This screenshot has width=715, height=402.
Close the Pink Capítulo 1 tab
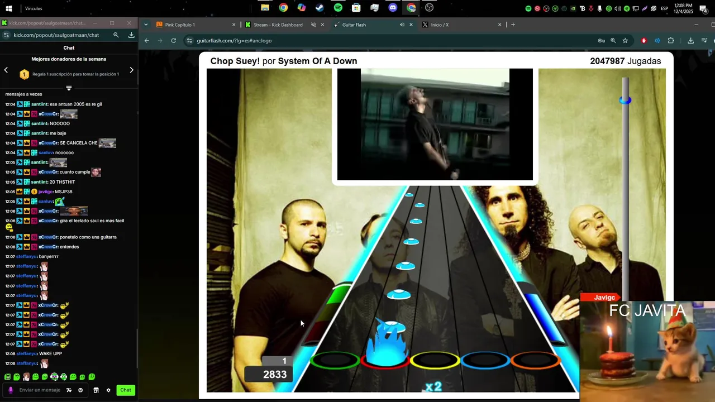[x=233, y=25]
